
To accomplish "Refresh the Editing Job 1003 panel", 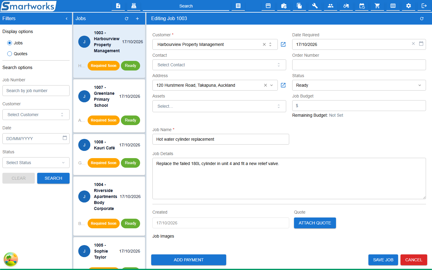I will [422, 19].
